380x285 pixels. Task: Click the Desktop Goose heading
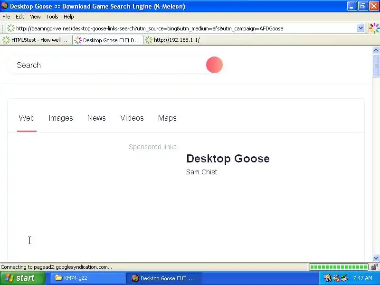tap(228, 159)
